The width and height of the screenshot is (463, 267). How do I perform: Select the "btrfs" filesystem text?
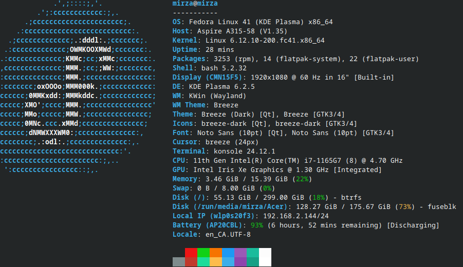(x=351, y=197)
